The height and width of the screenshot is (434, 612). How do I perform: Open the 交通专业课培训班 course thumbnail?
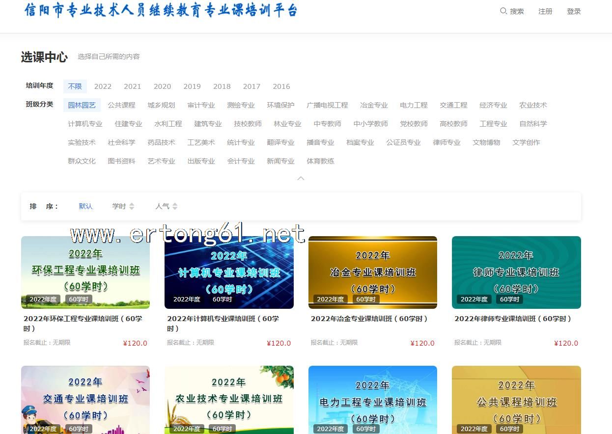tap(85, 400)
